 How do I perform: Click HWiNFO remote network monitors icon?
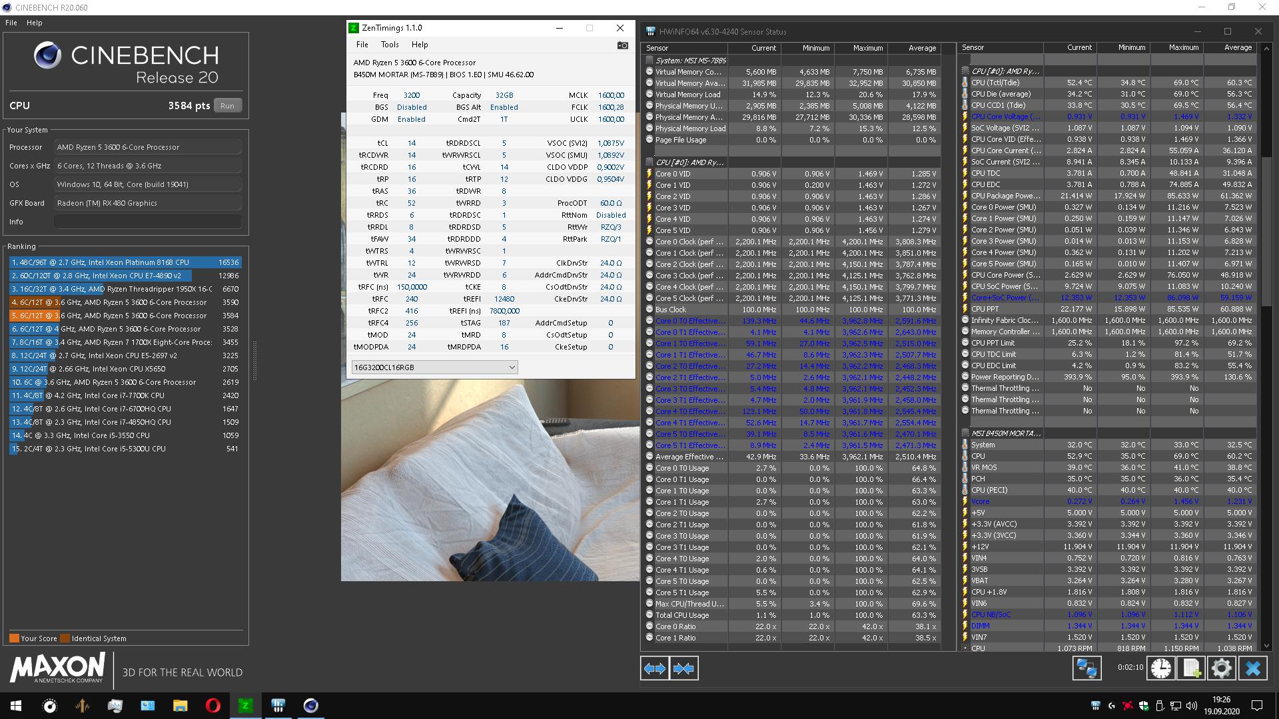(1086, 668)
